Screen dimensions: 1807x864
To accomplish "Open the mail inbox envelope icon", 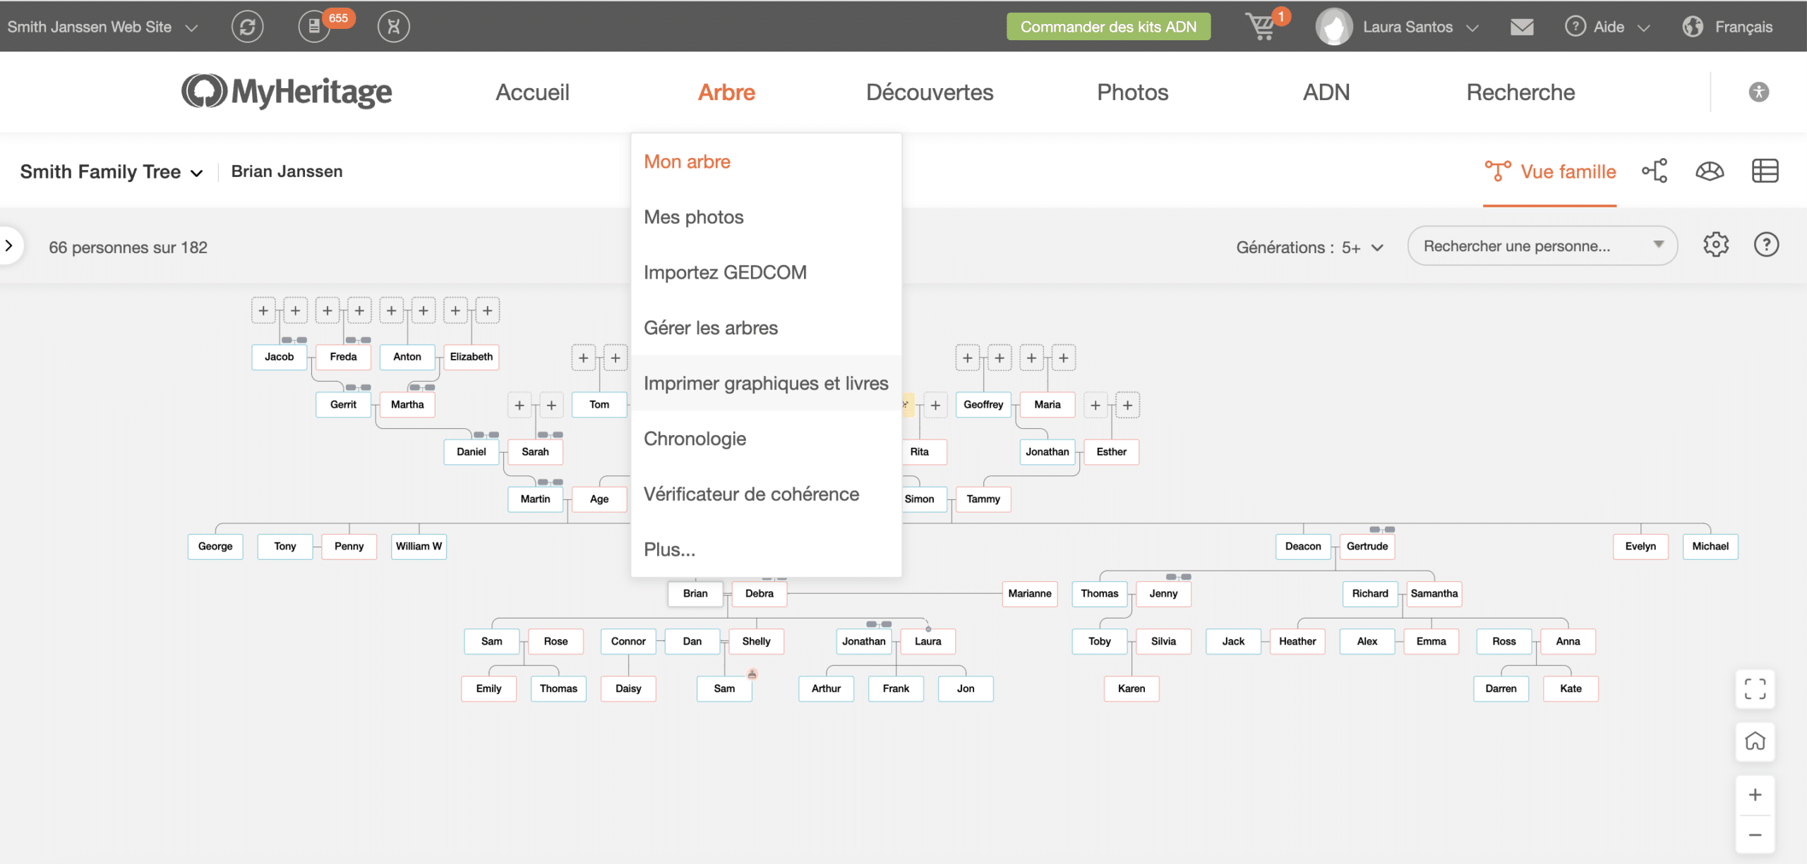I will (x=1522, y=27).
